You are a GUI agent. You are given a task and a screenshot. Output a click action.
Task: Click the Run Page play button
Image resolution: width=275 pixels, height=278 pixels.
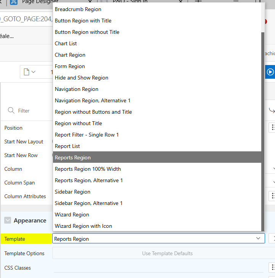(x=270, y=72)
